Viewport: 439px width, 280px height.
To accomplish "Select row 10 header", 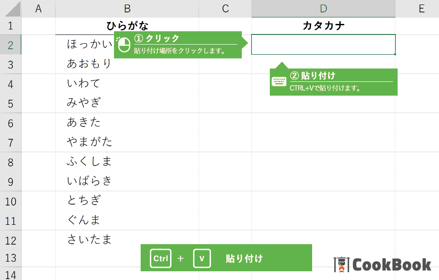I will click(x=11, y=201).
